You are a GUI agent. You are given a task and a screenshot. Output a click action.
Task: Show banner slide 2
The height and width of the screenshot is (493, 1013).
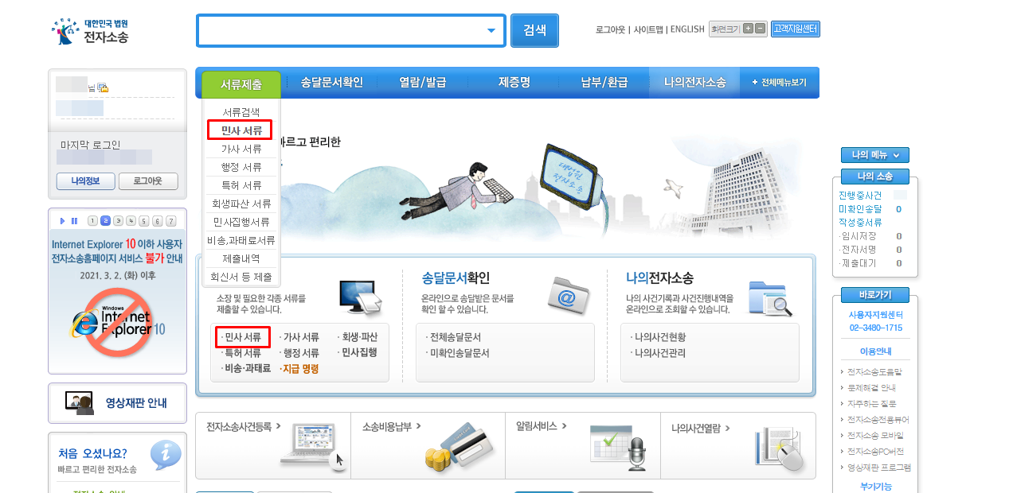(106, 221)
